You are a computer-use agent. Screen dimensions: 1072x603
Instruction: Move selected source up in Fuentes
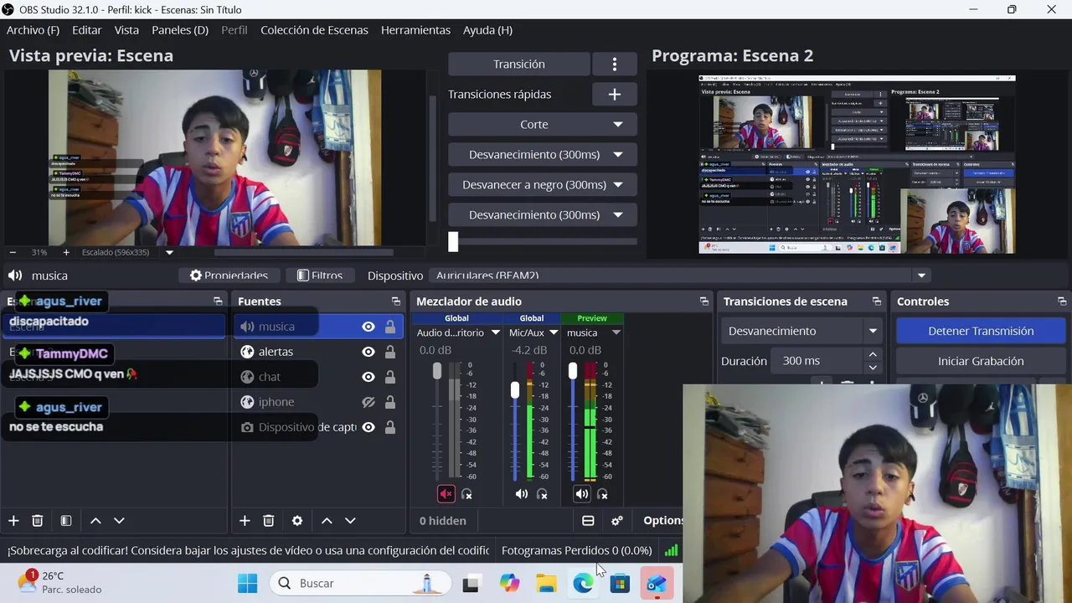(327, 521)
